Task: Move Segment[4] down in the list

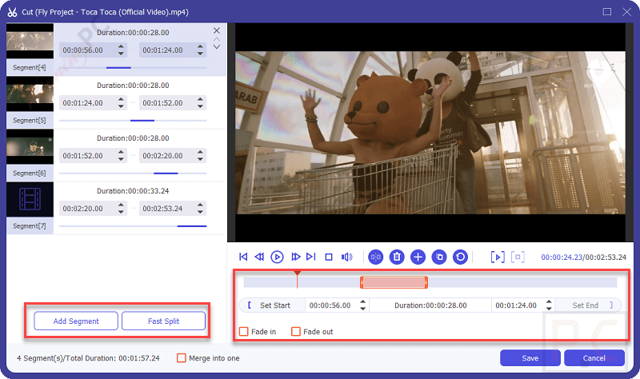Action: pos(217,46)
